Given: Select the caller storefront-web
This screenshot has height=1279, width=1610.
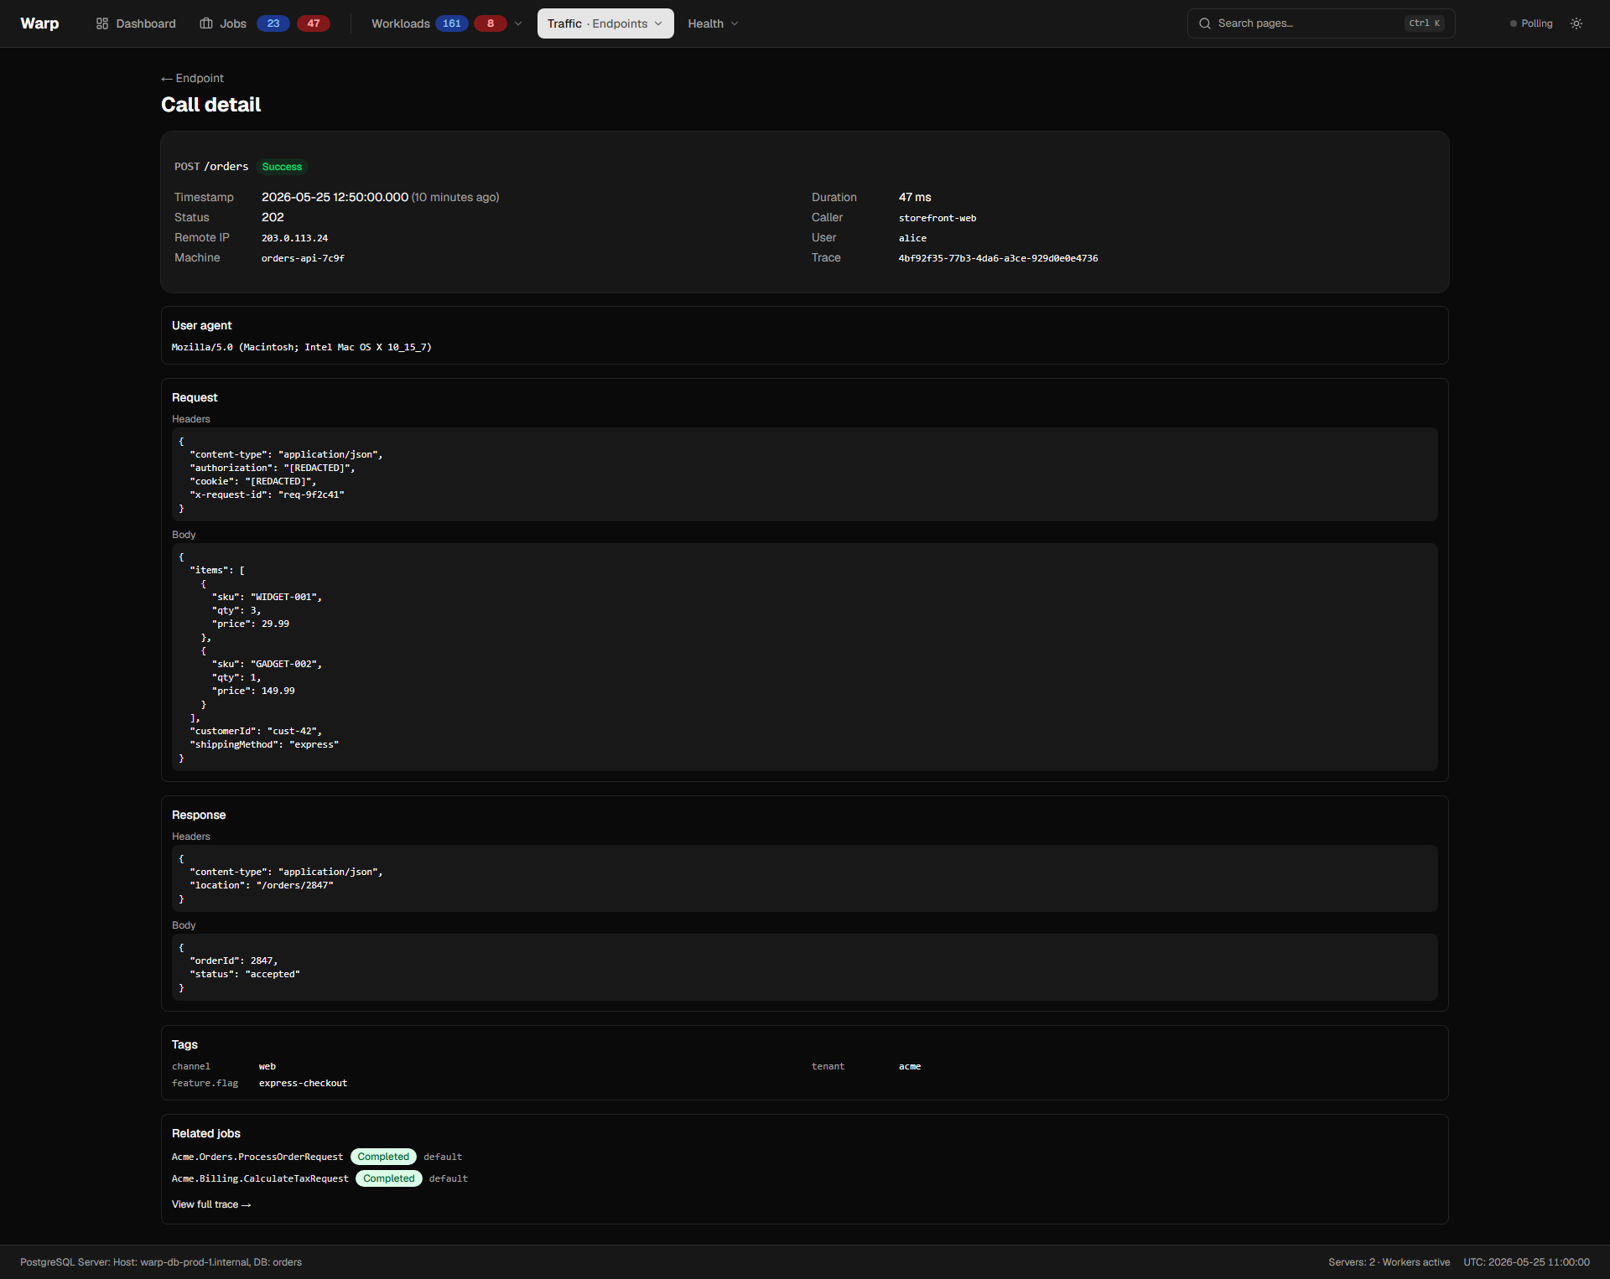Looking at the screenshot, I should [937, 218].
